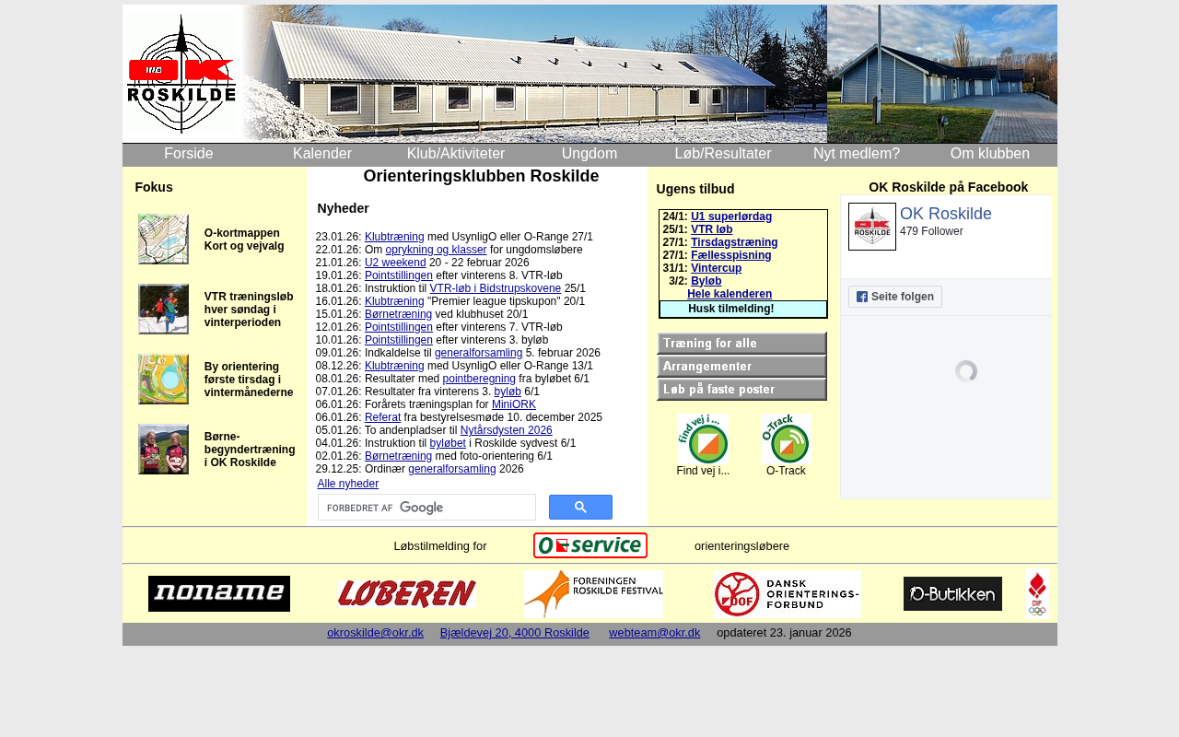The image size is (1179, 737).
Task: Open the Løberen sponsor logo
Action: tap(407, 594)
